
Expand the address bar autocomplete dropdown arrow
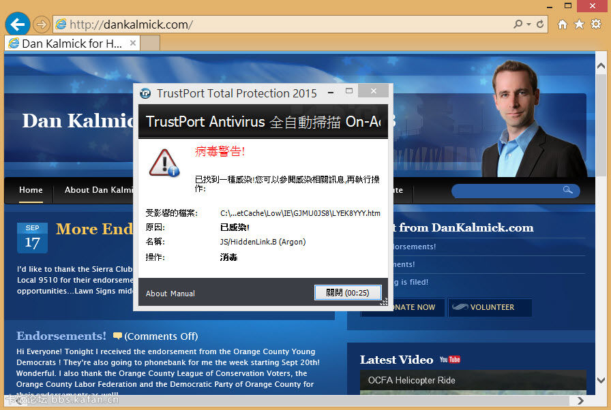click(529, 25)
